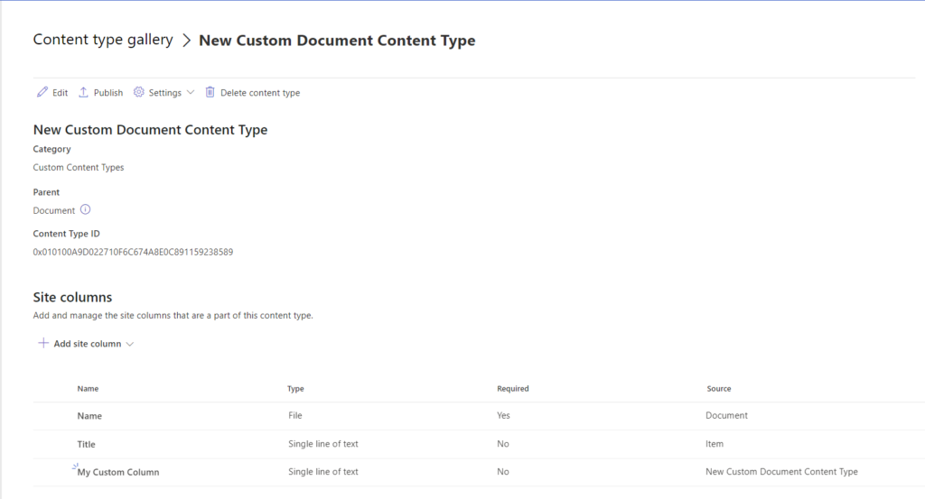Image resolution: width=925 pixels, height=499 pixels.
Task: Click the Site columns heading
Action: (x=72, y=297)
